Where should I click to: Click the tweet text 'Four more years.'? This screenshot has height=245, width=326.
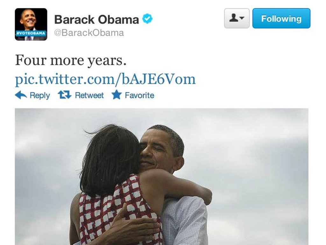click(71, 60)
